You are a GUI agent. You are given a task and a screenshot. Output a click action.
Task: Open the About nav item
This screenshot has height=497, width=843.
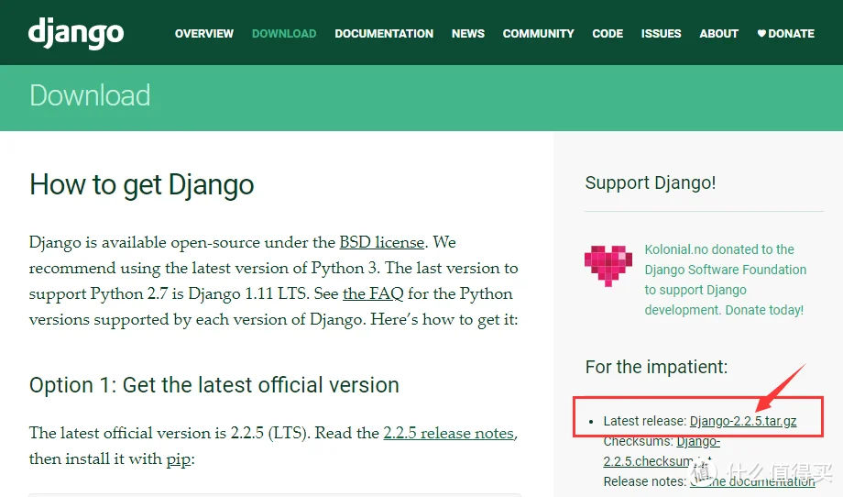click(718, 33)
